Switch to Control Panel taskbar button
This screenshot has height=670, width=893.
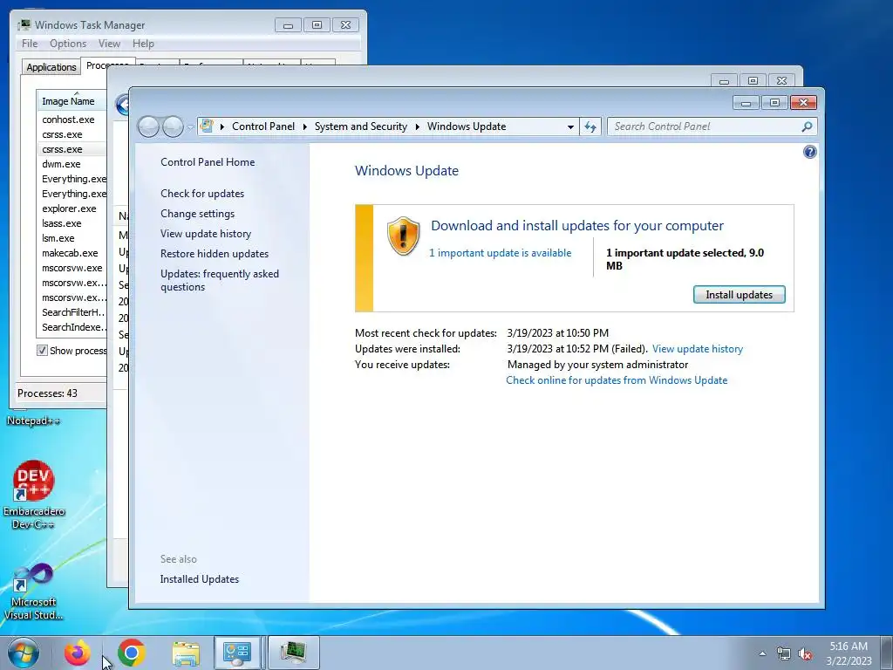click(238, 653)
